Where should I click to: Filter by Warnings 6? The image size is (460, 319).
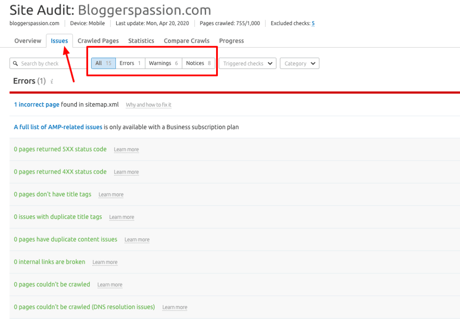click(164, 63)
